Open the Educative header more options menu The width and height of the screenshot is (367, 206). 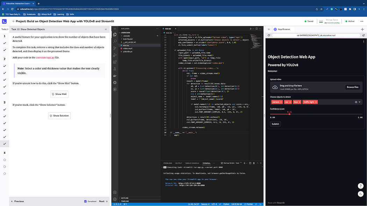tap(362, 21)
